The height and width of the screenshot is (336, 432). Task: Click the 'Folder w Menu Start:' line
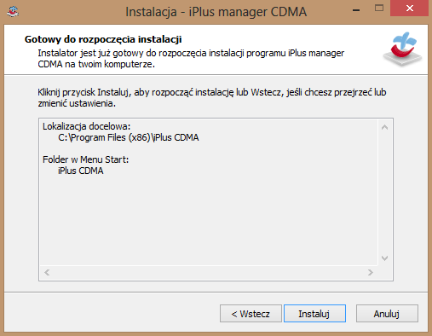pyautogui.click(x=85, y=159)
